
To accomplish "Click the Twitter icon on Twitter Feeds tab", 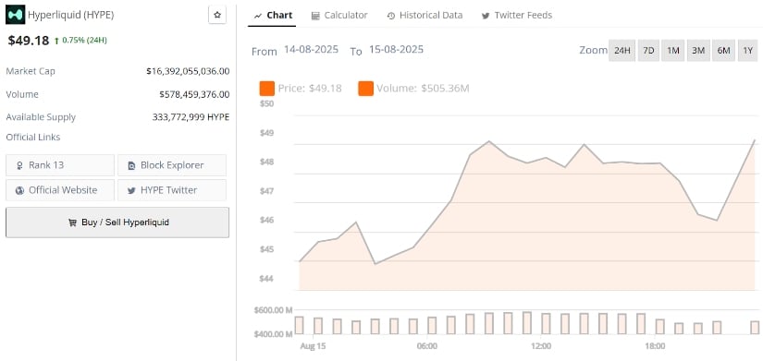I will click(486, 16).
